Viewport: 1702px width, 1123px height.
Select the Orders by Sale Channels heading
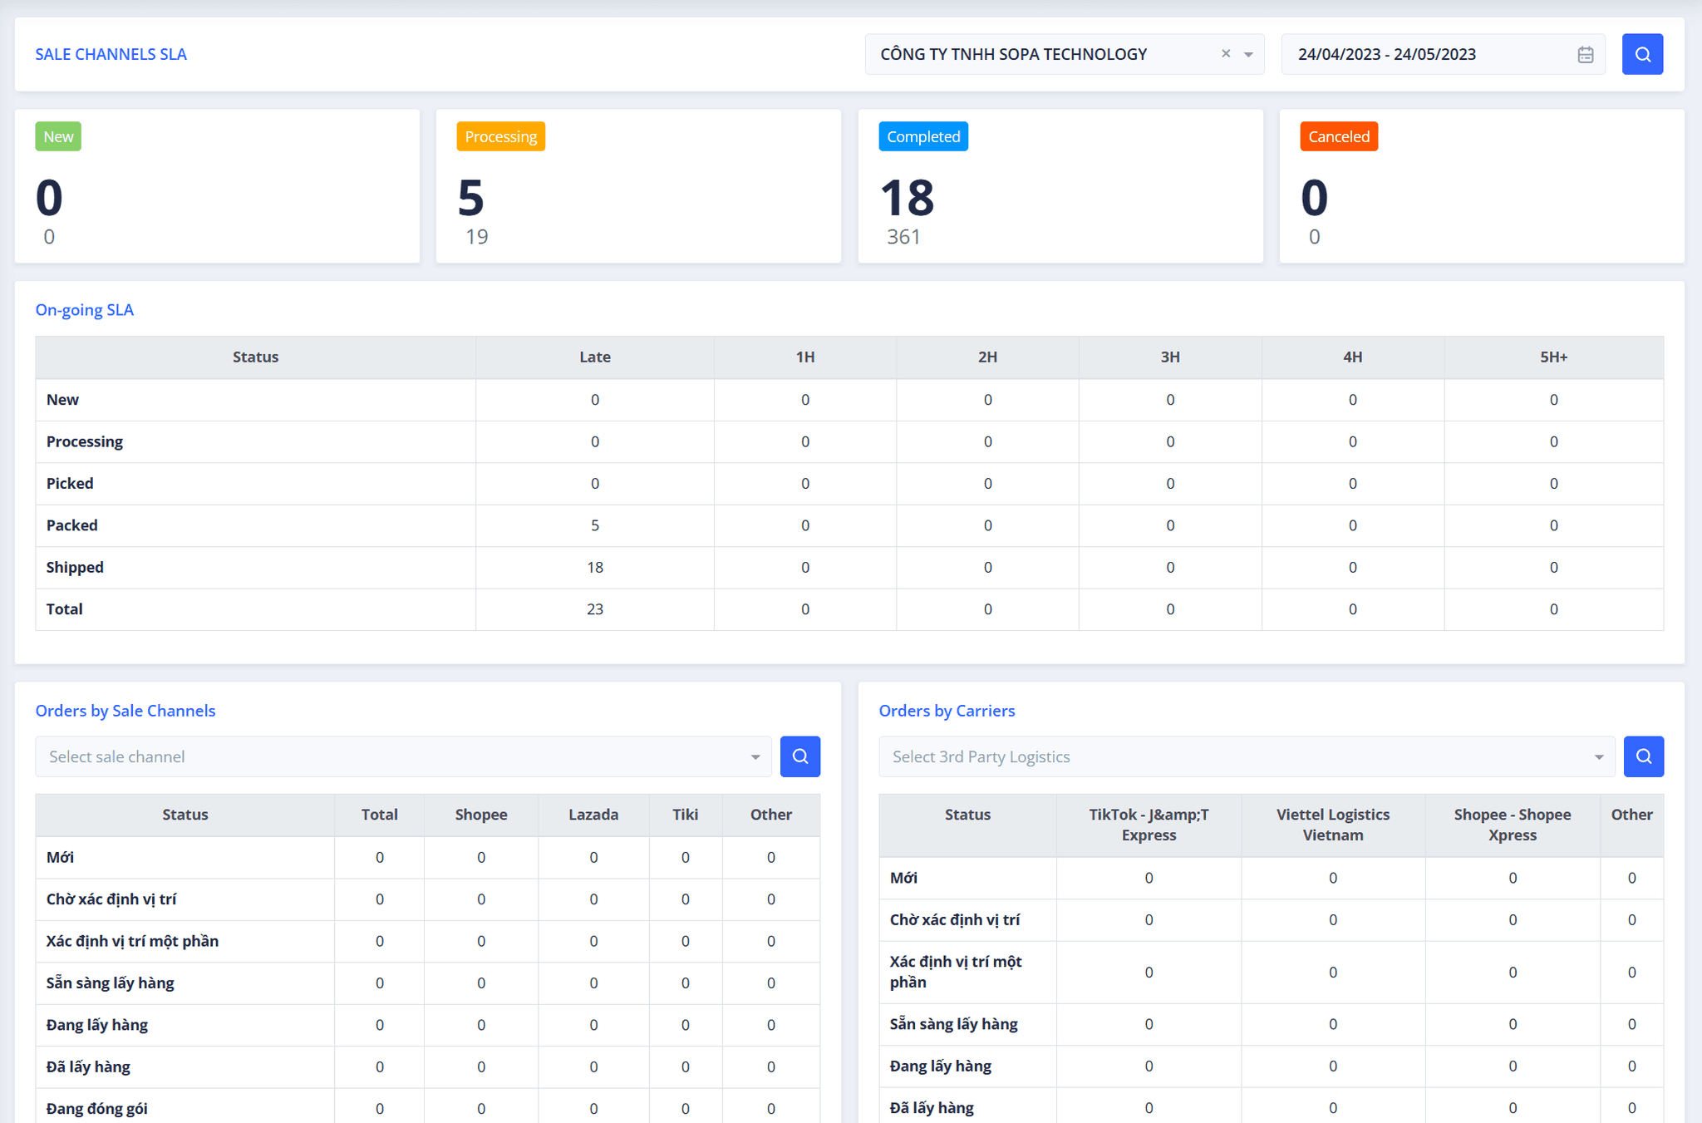[125, 710]
